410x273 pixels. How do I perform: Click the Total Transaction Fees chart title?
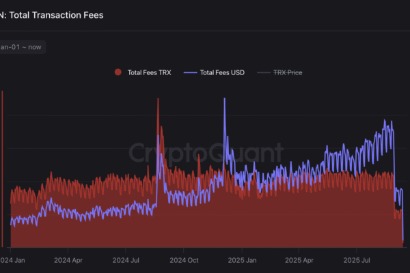tap(56, 15)
